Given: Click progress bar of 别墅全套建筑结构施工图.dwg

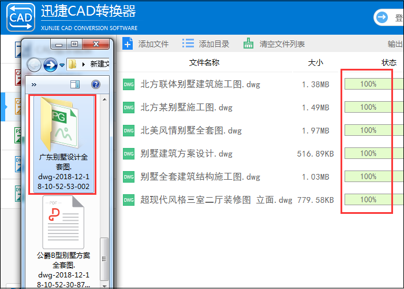Looking at the screenshot, I should click(374, 176).
